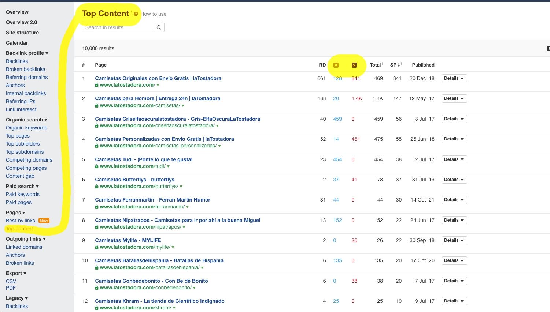Click the Twitter shares column icon
Screen dimensions: 550x312
click(336, 65)
